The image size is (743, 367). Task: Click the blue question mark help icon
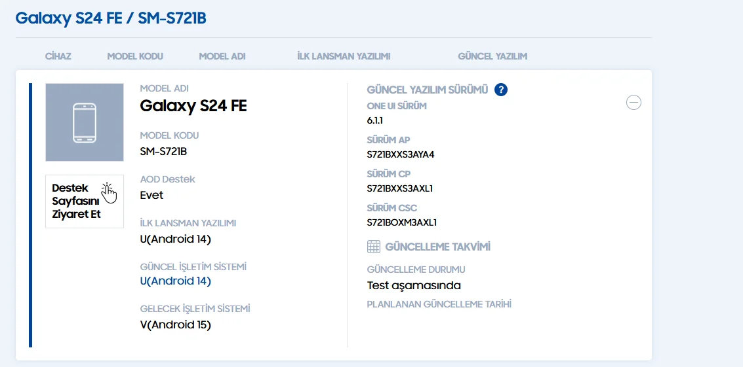pos(501,90)
